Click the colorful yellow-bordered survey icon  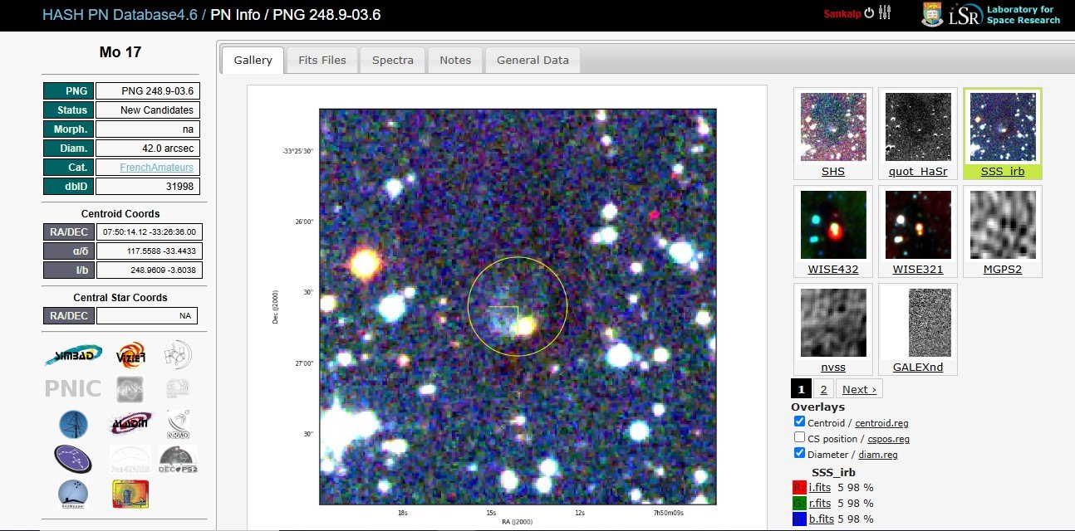pos(130,494)
